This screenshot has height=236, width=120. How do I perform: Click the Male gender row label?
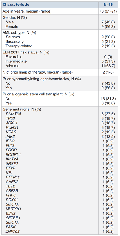(9, 22)
